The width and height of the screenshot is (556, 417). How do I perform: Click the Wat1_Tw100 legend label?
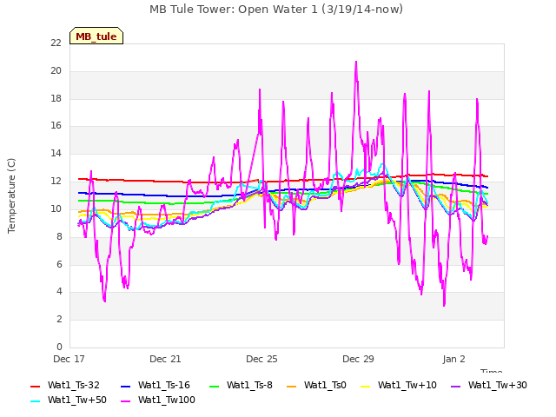point(166,400)
